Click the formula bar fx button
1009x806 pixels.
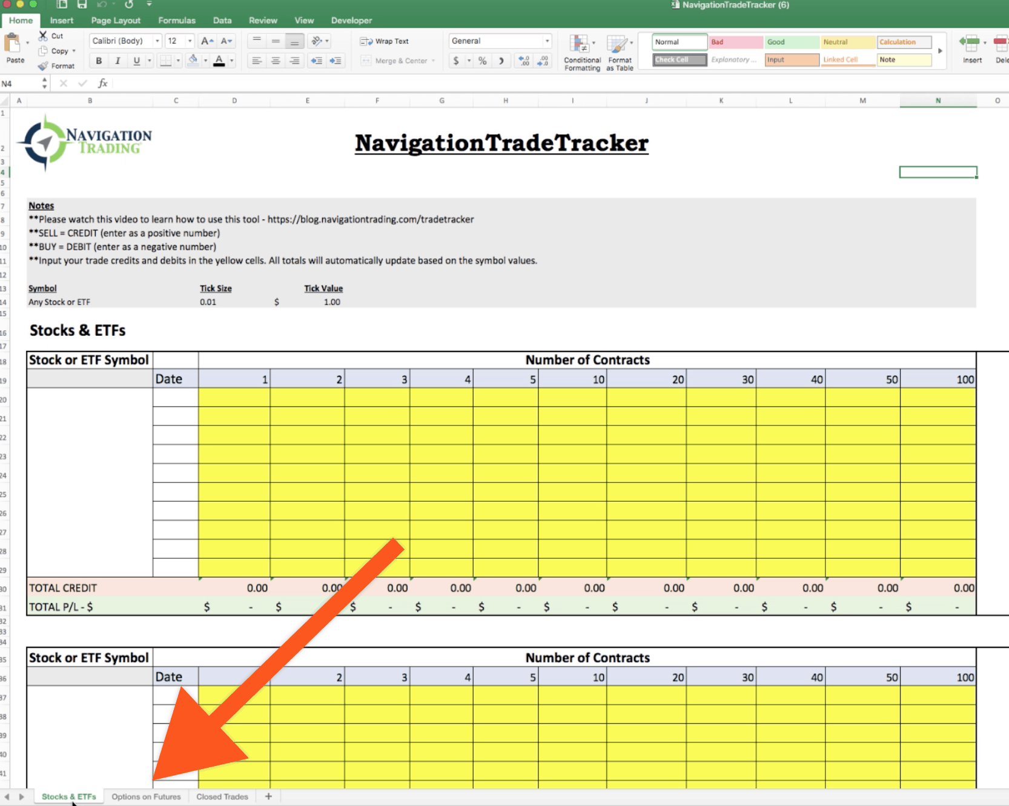pyautogui.click(x=102, y=84)
